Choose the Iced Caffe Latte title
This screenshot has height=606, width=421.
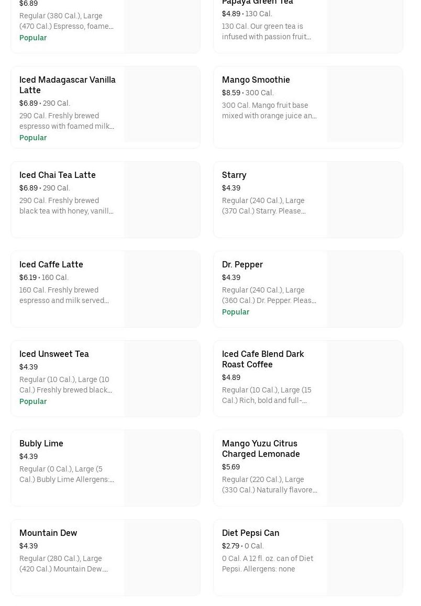pos(51,264)
